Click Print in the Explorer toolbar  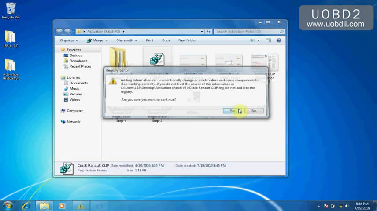150,40
